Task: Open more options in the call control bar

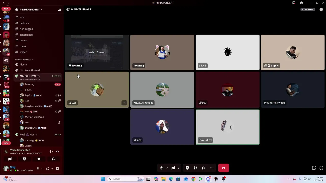Action: (x=212, y=168)
